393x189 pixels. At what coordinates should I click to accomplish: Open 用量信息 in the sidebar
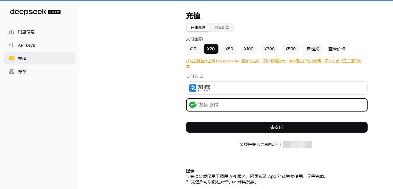(x=39, y=32)
